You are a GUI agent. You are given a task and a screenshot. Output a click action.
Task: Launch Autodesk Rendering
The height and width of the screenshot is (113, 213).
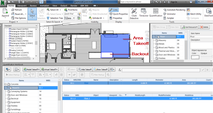(174, 10)
